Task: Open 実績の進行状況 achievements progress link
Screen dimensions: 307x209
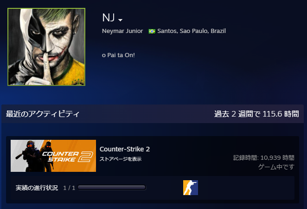Action: (x=37, y=188)
